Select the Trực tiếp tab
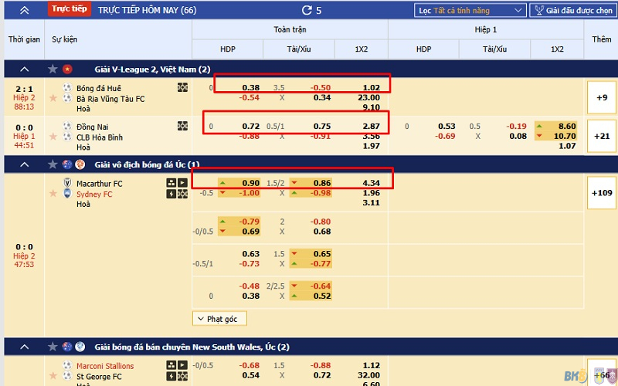The height and width of the screenshot is (386, 618). tap(69, 10)
